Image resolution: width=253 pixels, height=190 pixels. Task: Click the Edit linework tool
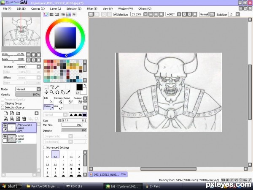(48, 100)
